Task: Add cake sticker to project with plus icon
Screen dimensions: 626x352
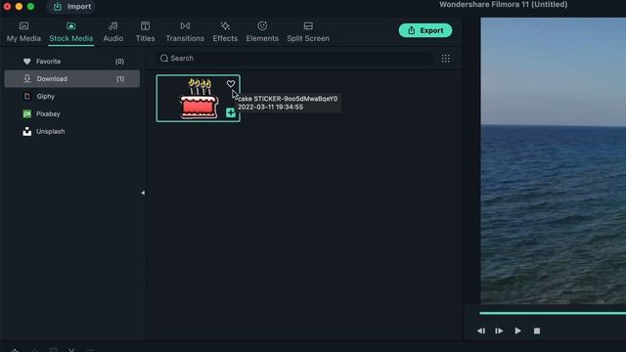Action: click(231, 112)
